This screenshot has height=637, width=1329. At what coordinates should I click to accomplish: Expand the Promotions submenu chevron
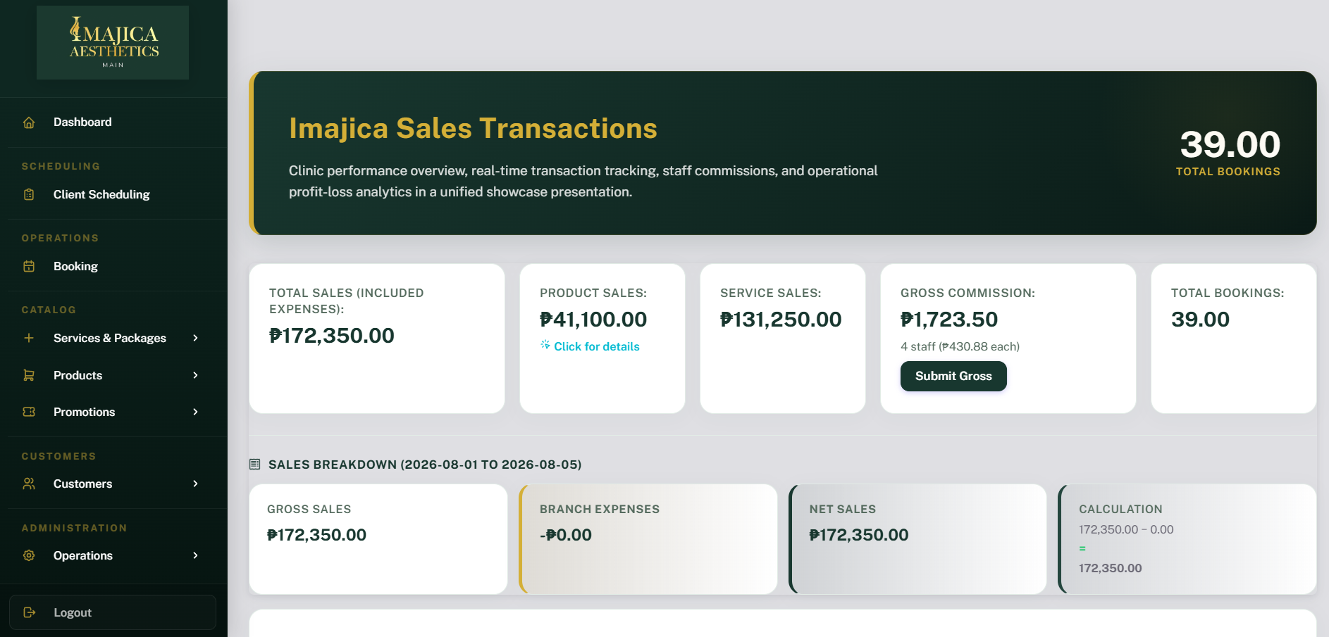click(x=196, y=412)
